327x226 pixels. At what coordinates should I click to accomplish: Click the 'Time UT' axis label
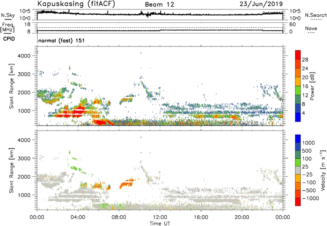[160, 224]
